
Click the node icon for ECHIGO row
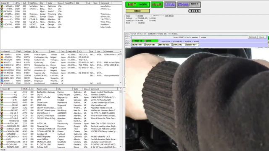point(2,57)
